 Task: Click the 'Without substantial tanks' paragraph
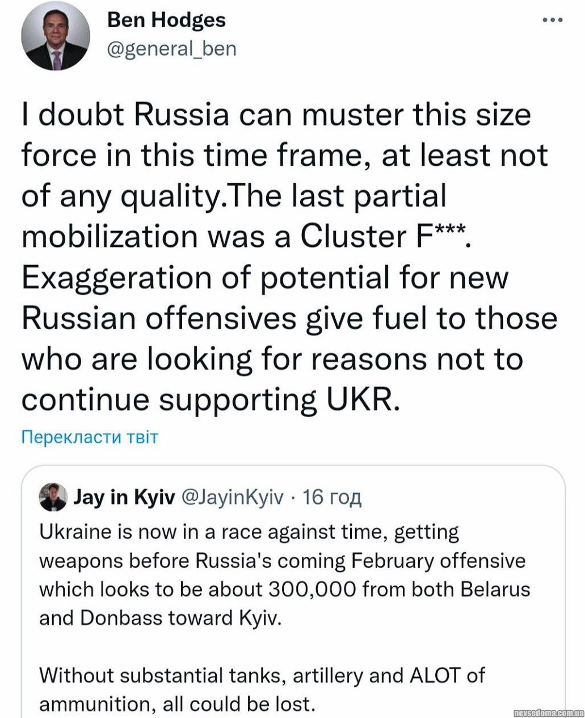261,690
